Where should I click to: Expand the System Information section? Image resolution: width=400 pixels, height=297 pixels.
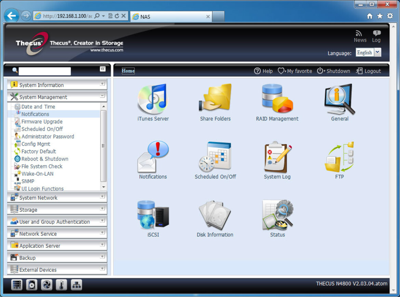(x=102, y=84)
